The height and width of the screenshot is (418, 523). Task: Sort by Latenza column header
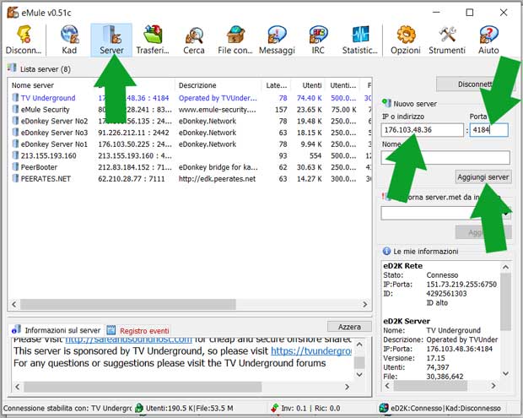point(276,85)
